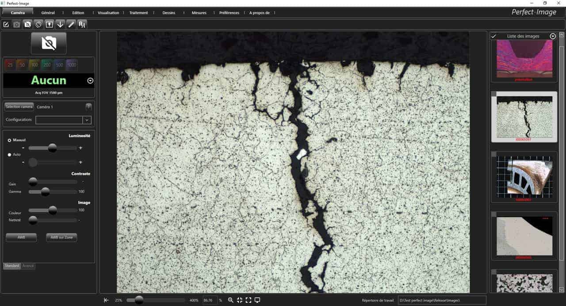566x306 pixels.
Task: Select the grey curved-edge thumbnail
Action: click(x=524, y=236)
